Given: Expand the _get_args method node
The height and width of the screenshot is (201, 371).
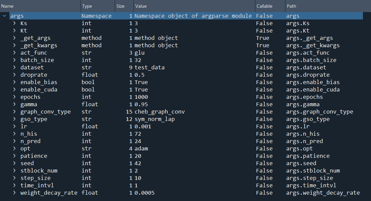Looking at the screenshot, I should coord(14,38).
